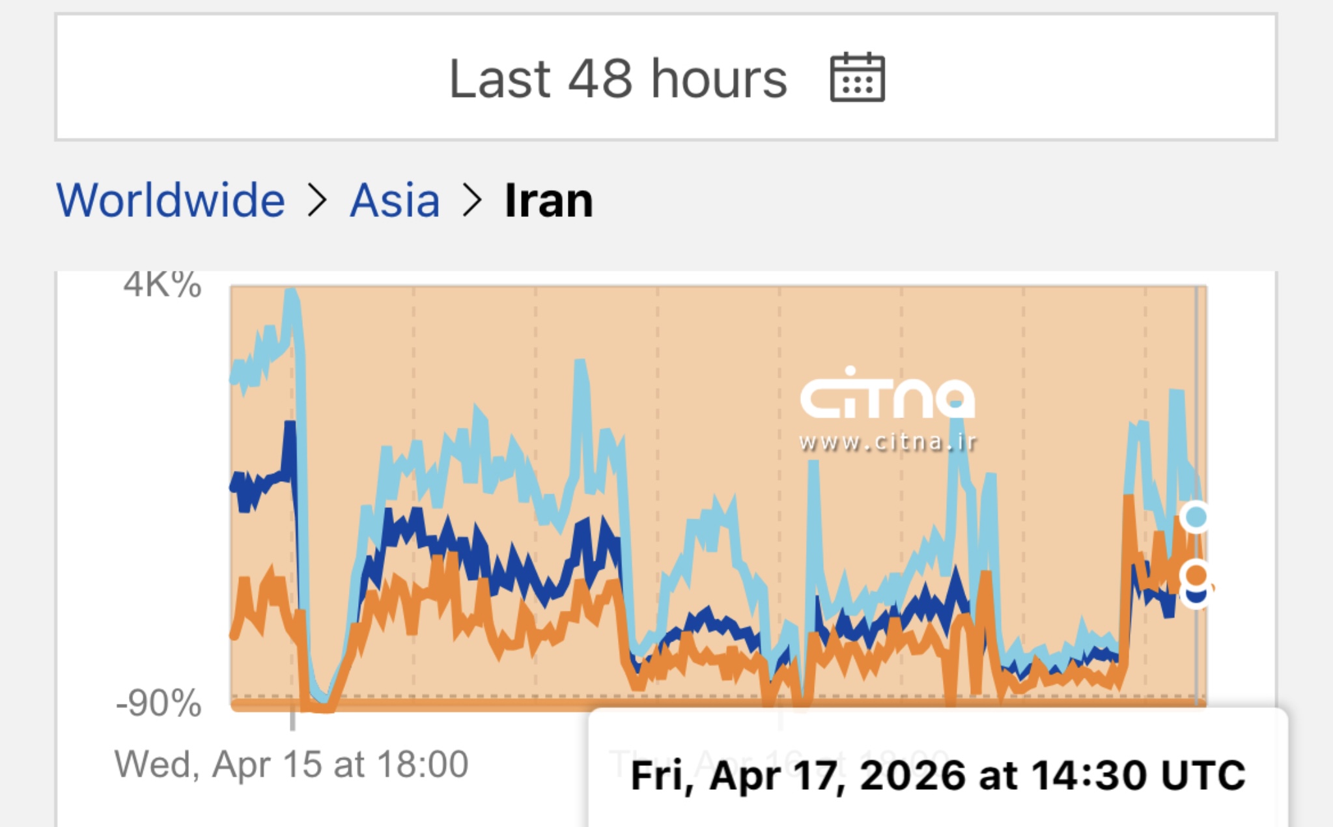Click the chevron between Asia and Iran
This screenshot has height=827, width=1333.
point(471,200)
